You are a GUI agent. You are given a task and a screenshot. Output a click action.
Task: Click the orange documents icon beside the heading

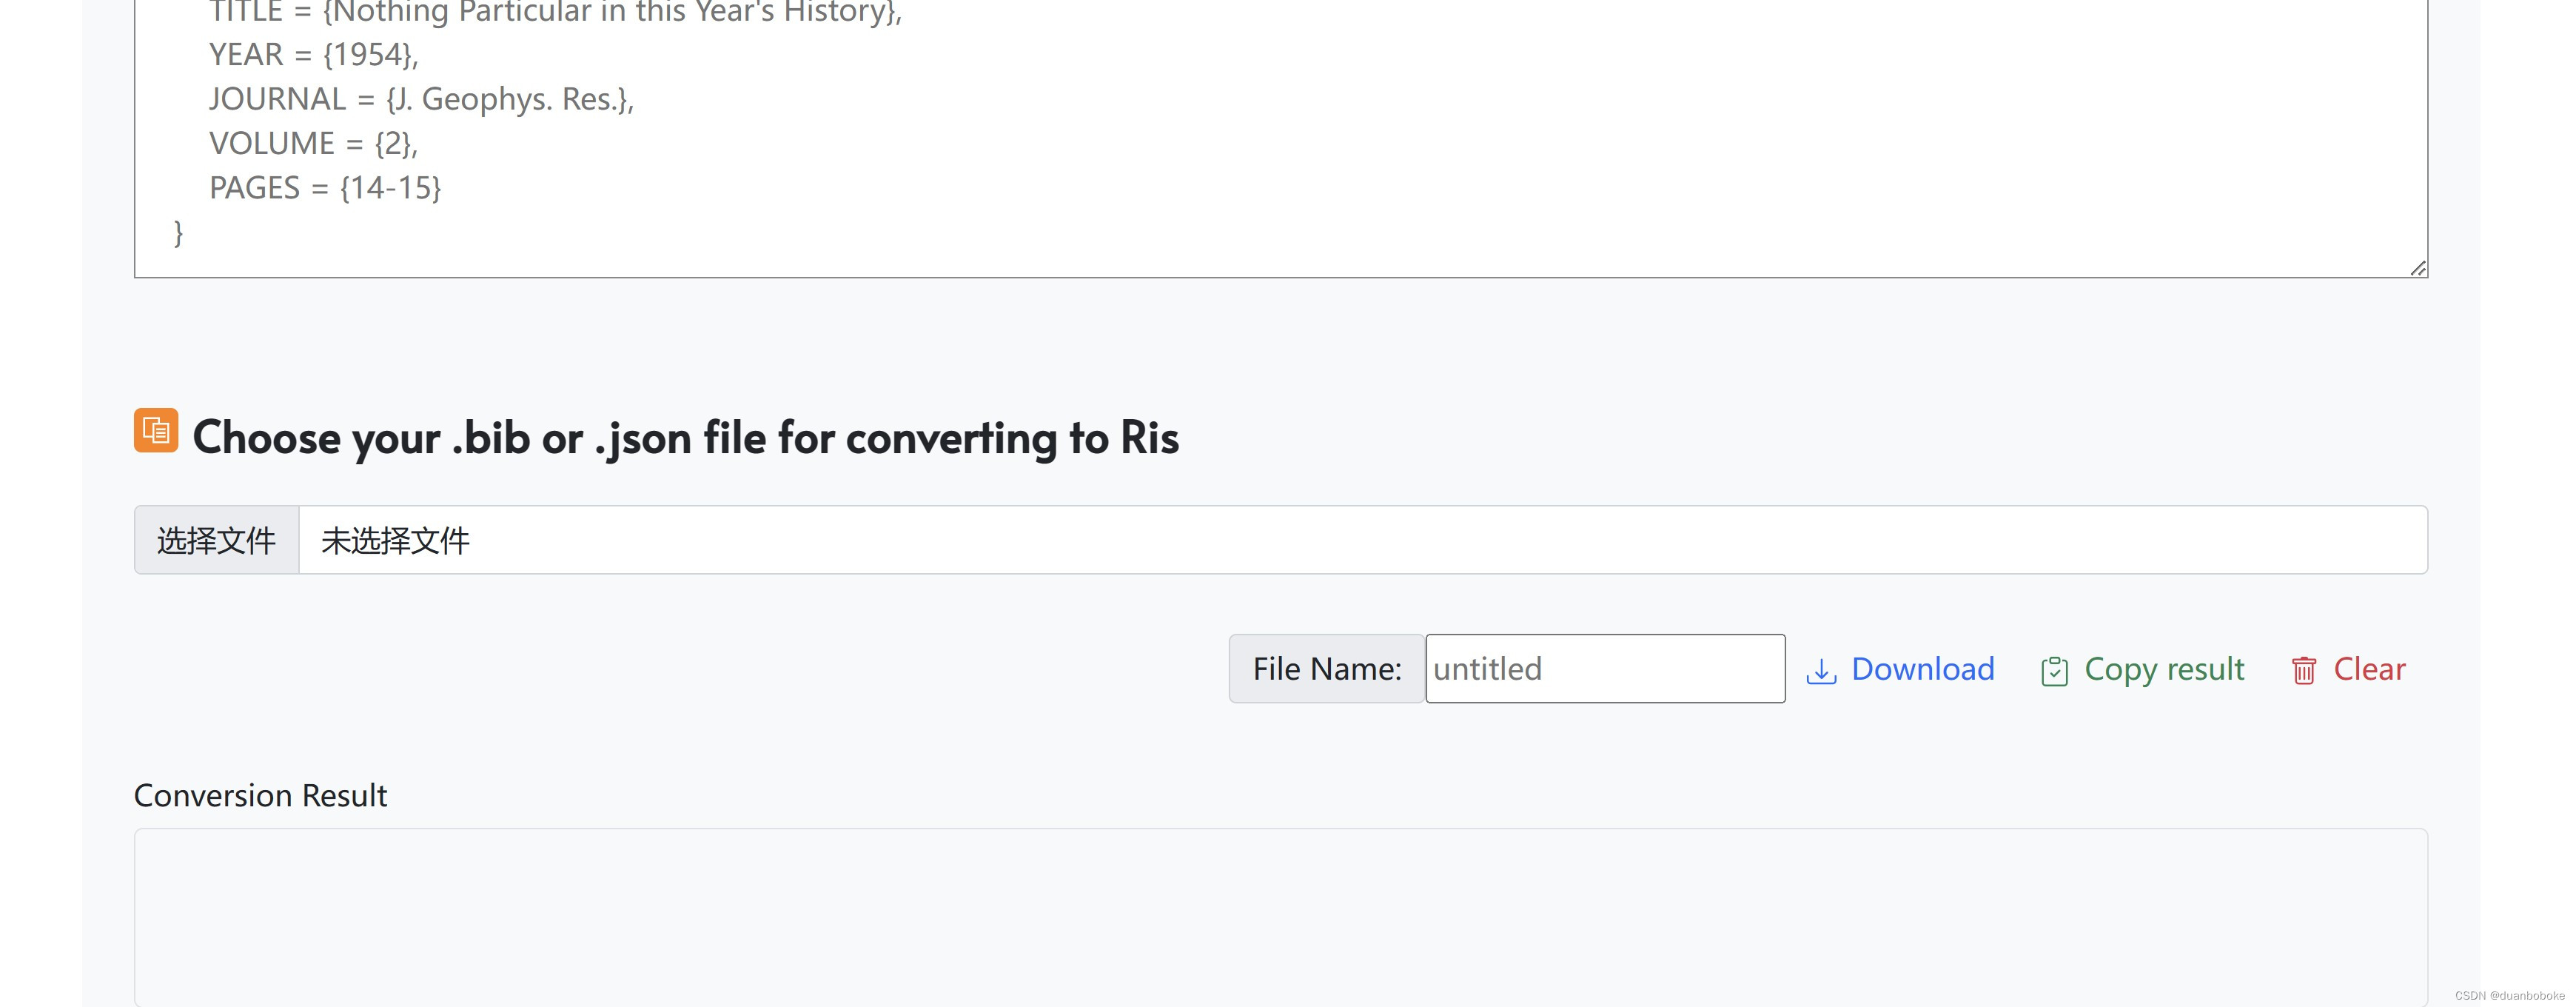click(x=156, y=430)
